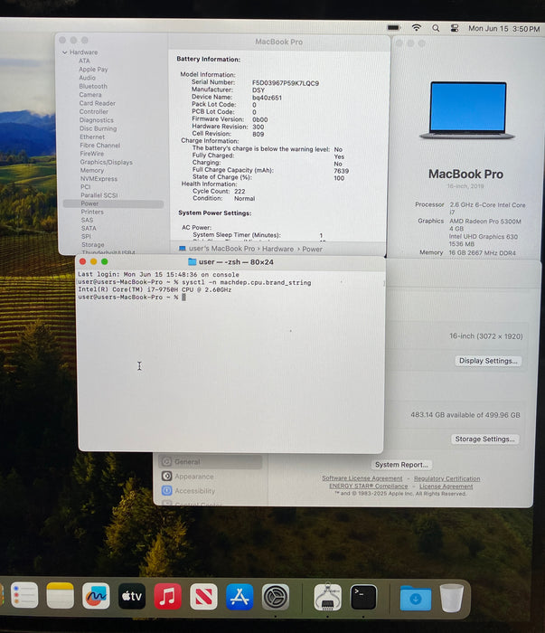Click the folder icon in the Terminal title bar

tap(192, 261)
